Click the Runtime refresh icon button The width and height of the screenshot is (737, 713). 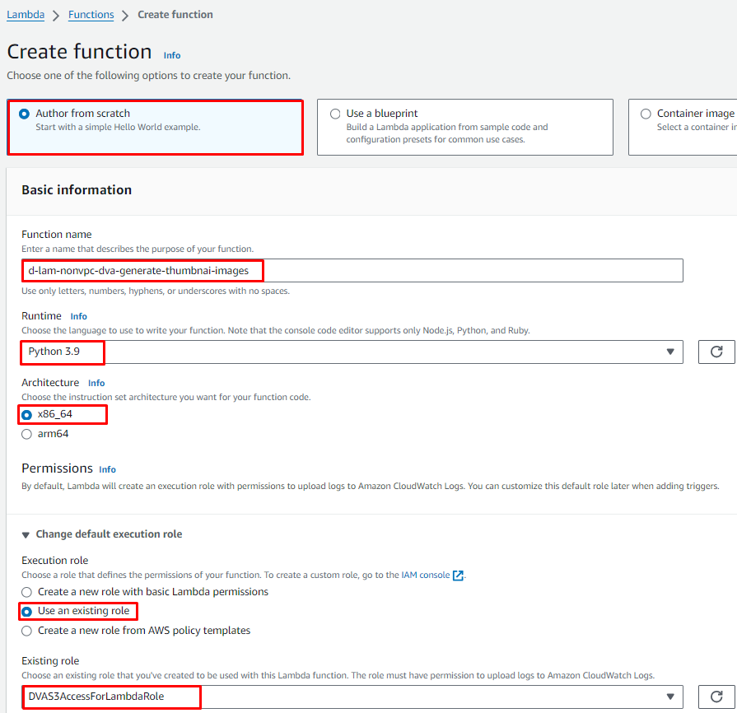tap(716, 352)
